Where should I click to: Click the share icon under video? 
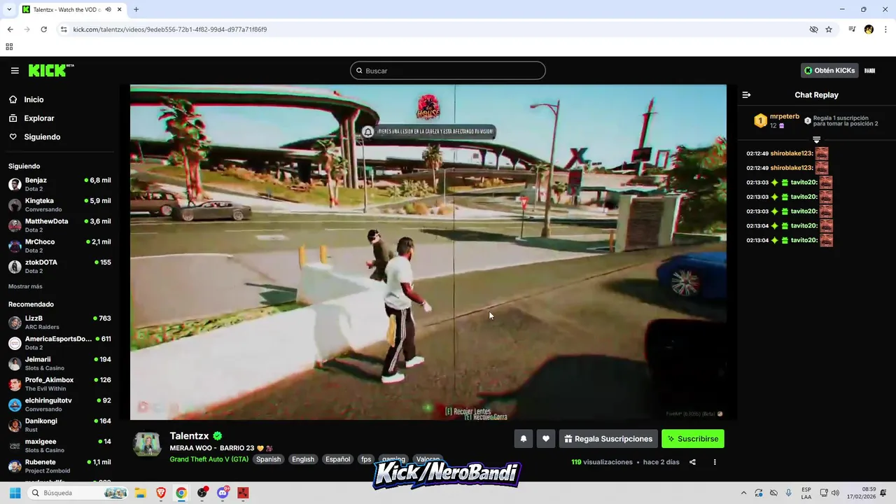pyautogui.click(x=692, y=462)
